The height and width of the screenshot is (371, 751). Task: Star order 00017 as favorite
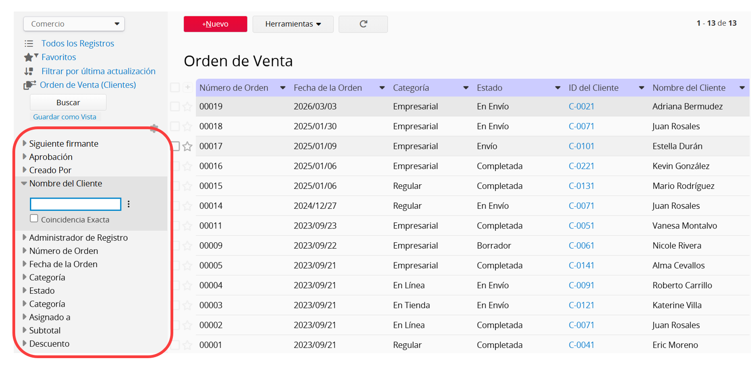(188, 147)
